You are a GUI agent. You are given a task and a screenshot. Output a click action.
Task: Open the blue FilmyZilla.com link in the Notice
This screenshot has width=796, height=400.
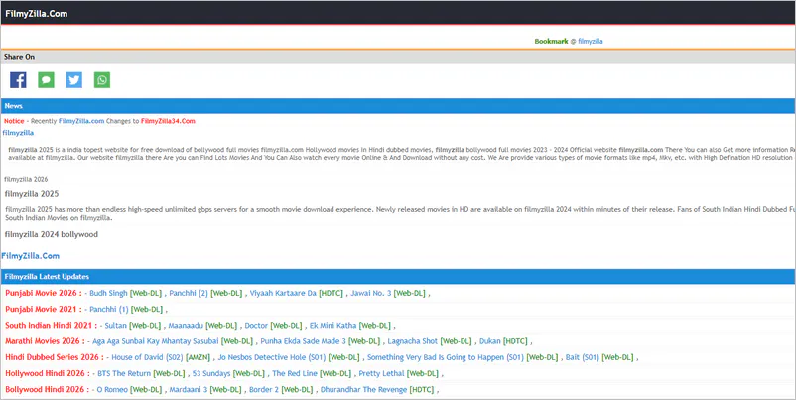pyautogui.click(x=81, y=121)
